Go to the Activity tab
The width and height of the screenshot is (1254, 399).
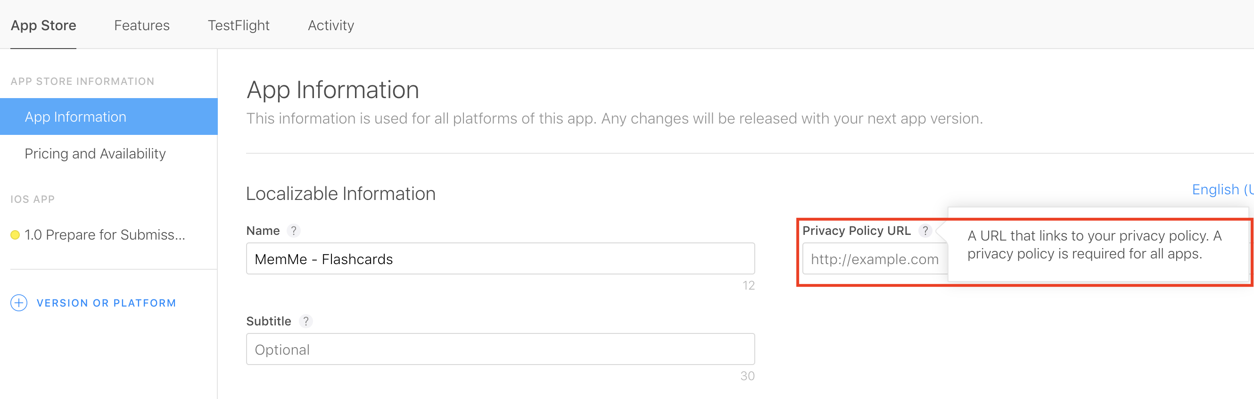pos(330,25)
